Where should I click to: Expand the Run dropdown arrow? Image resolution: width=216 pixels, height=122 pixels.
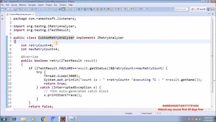[x=88, y=9]
